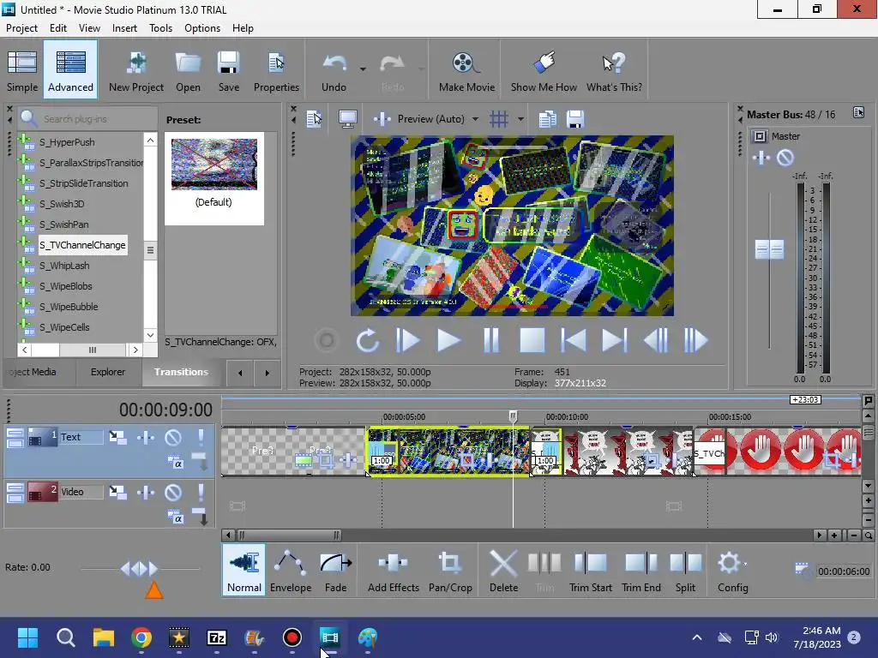
Task: Switch to Simple mode
Action: coord(22,70)
